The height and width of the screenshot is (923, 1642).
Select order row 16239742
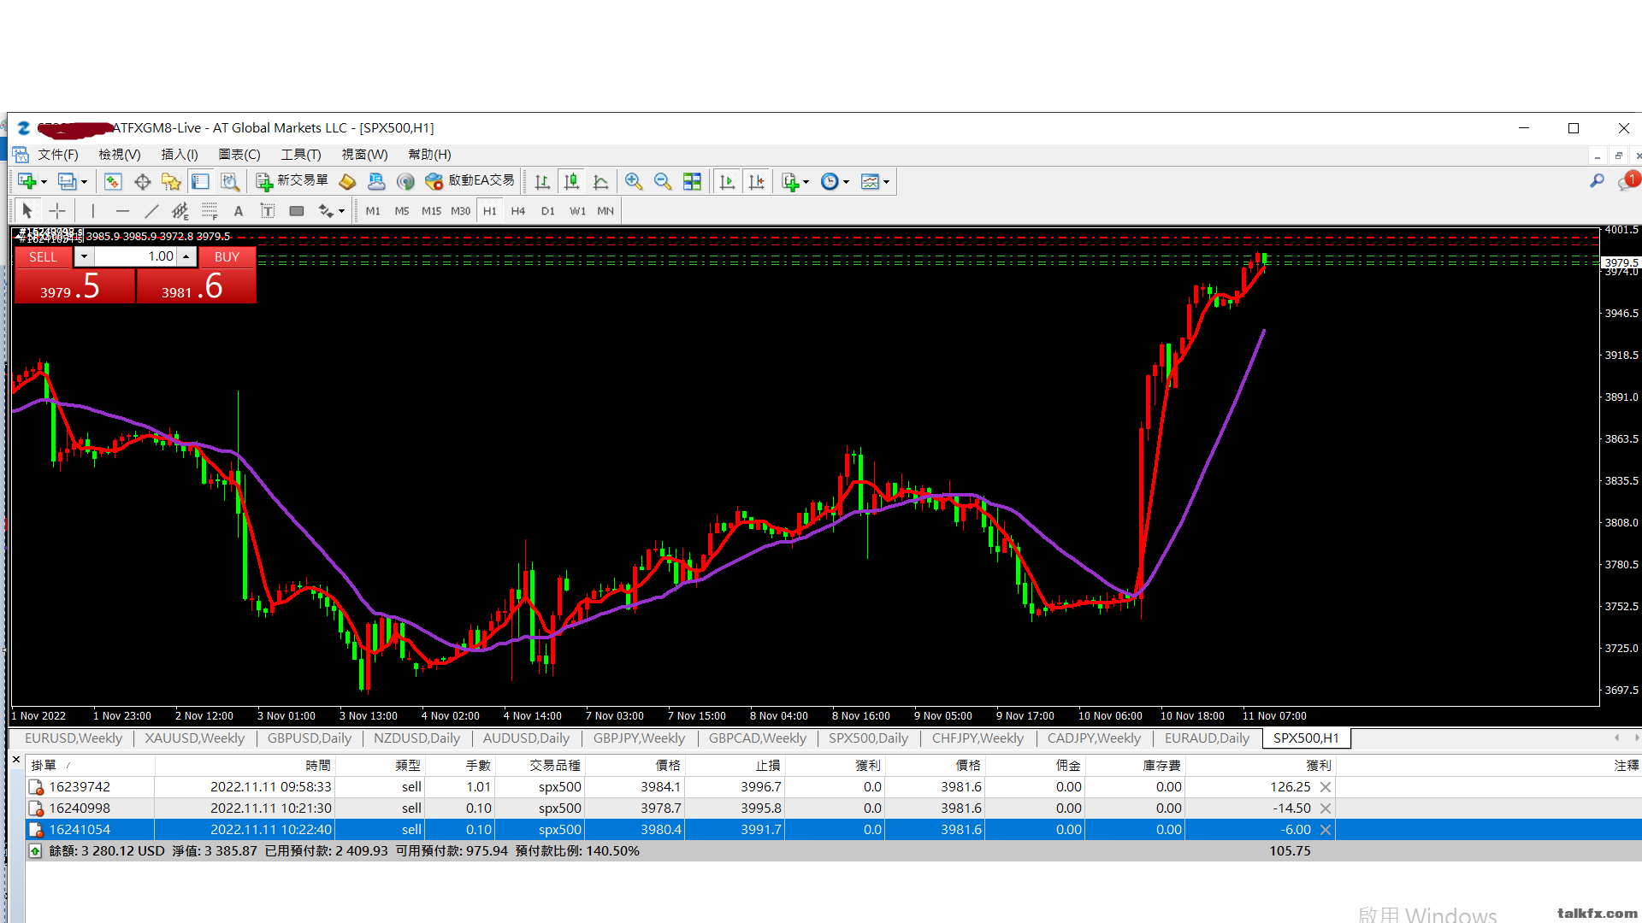834,787
